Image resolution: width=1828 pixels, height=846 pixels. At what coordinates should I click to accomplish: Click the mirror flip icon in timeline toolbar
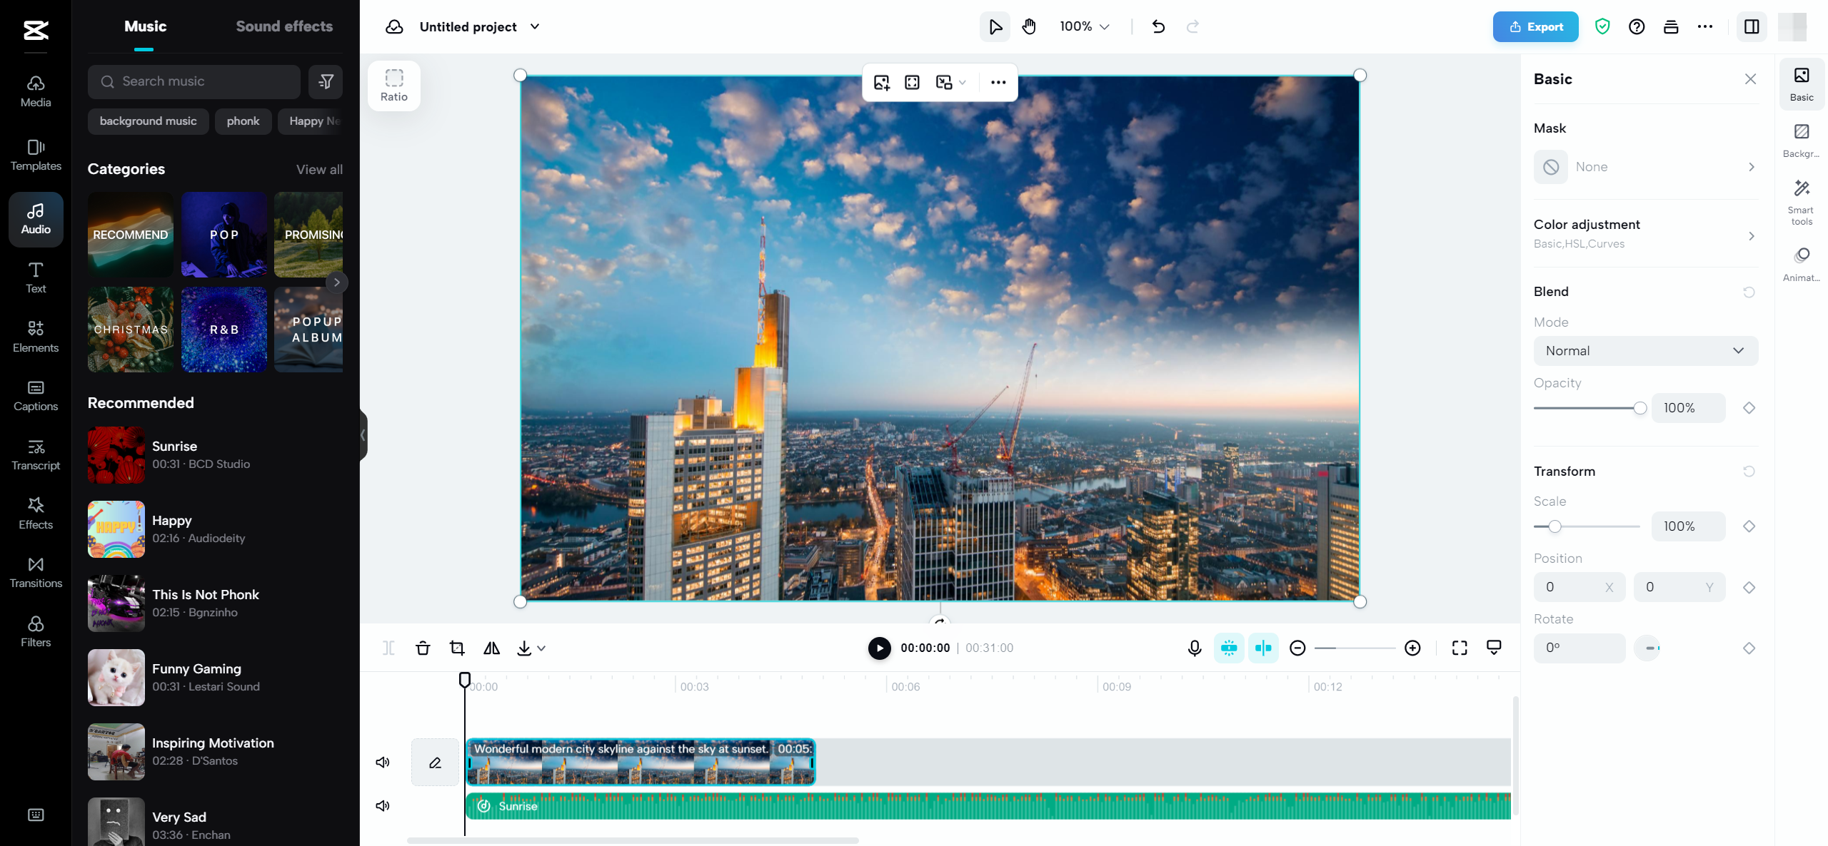click(x=491, y=648)
